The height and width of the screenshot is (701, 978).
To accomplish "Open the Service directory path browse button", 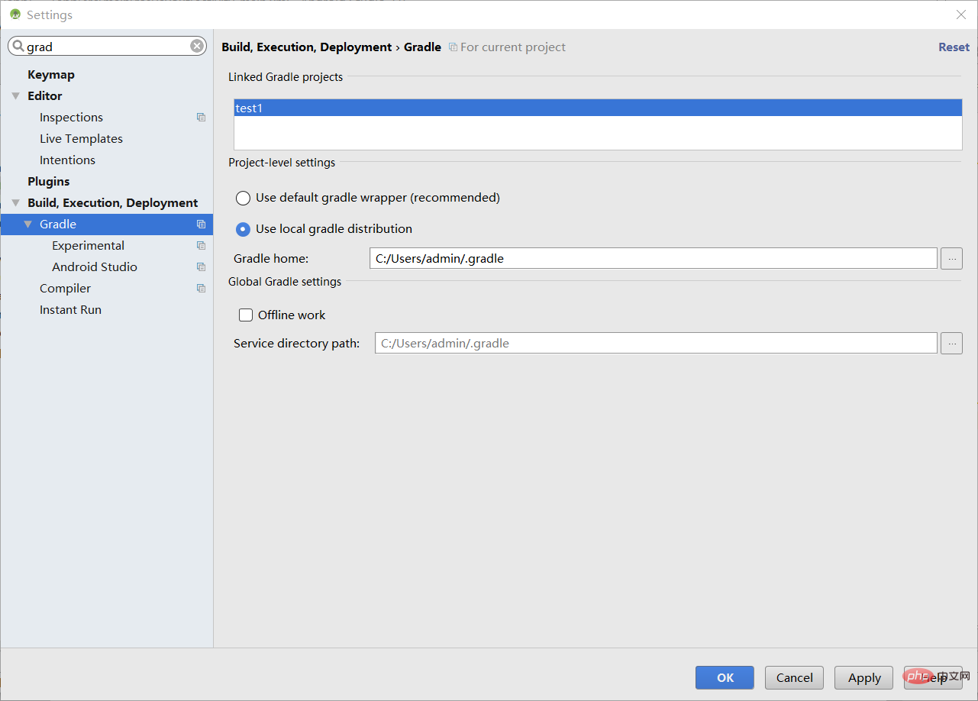I will [951, 343].
